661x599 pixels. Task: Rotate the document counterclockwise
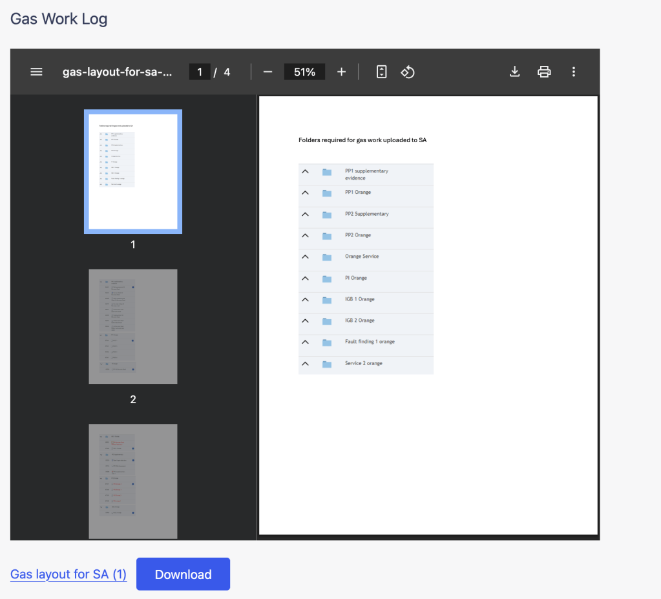pyautogui.click(x=408, y=72)
